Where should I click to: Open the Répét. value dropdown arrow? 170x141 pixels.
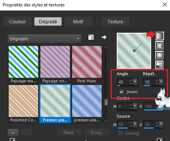(161, 82)
